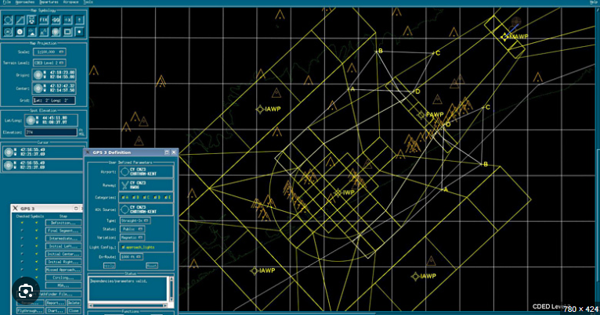Toggle the rectangle frame symbol button
Screen dimensions: 600x315
click(x=67, y=32)
